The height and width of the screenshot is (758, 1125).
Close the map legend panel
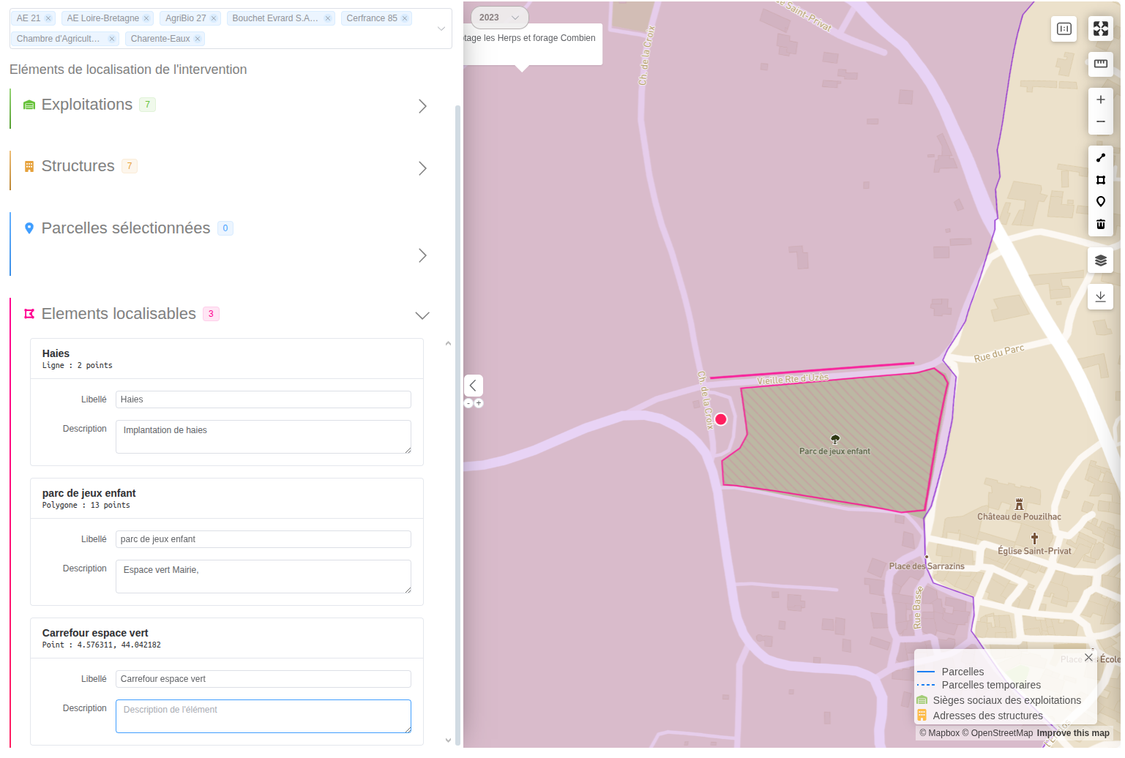click(1088, 658)
